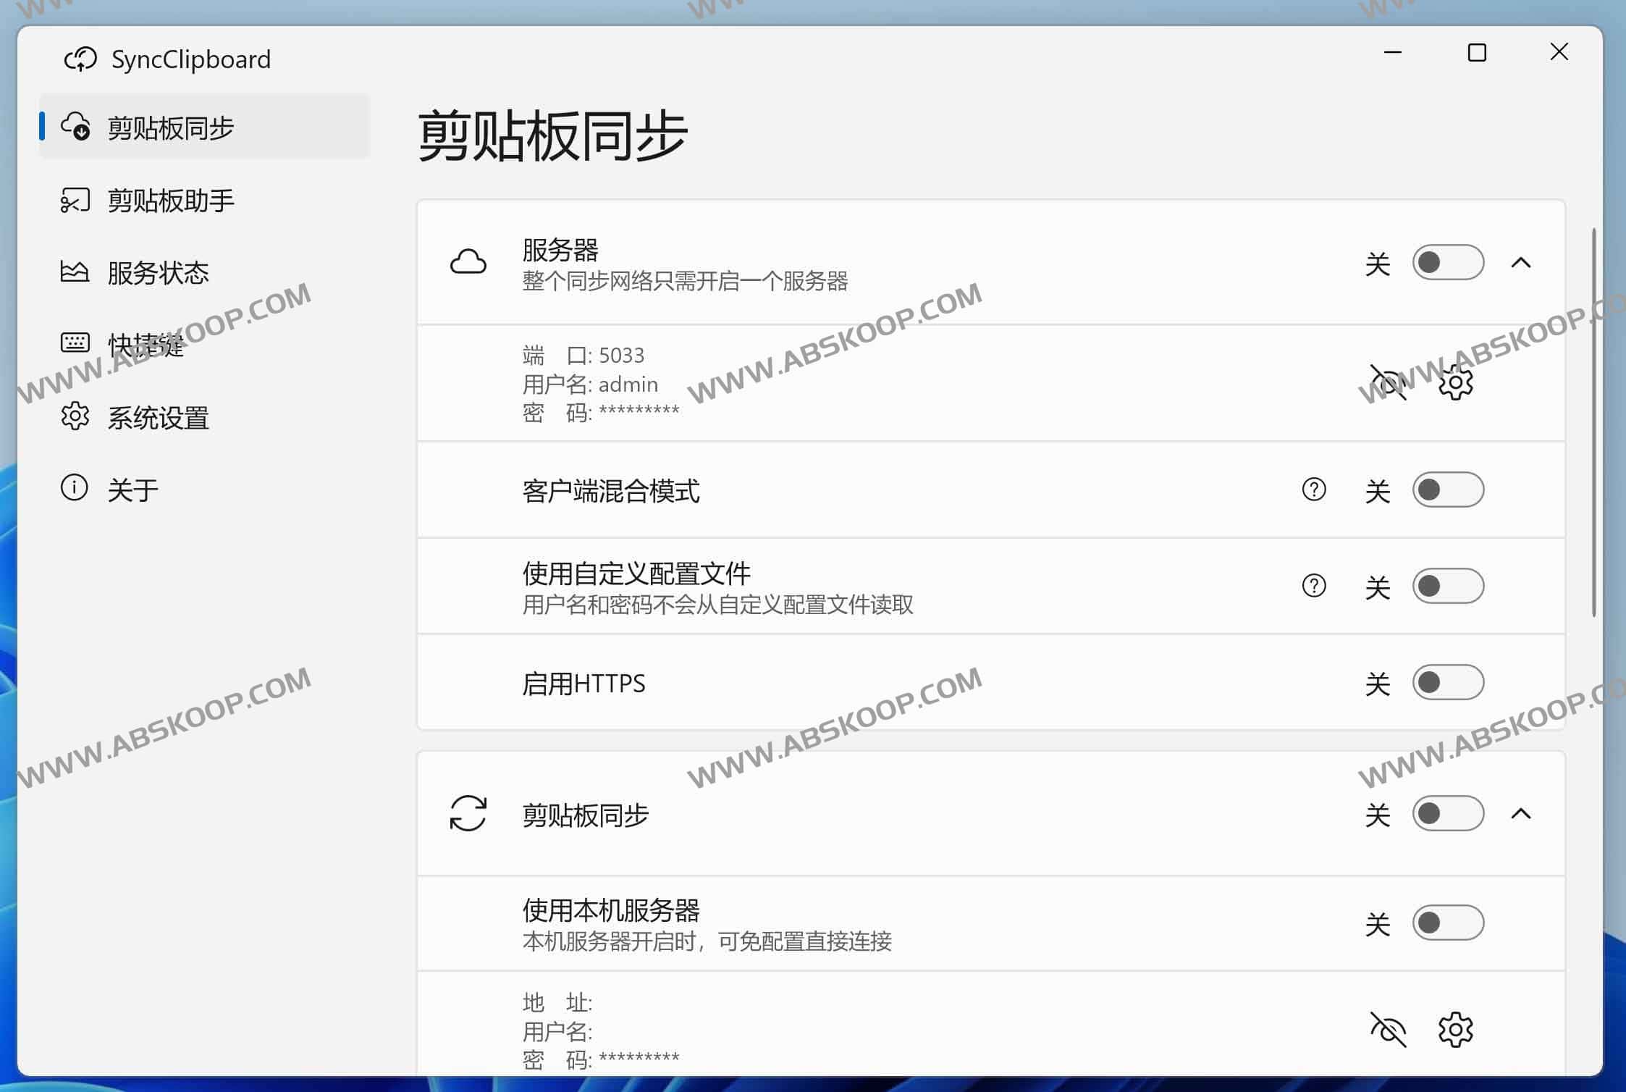The width and height of the screenshot is (1626, 1092).
Task: Enable the 服务器 toggle switch
Action: click(x=1447, y=263)
